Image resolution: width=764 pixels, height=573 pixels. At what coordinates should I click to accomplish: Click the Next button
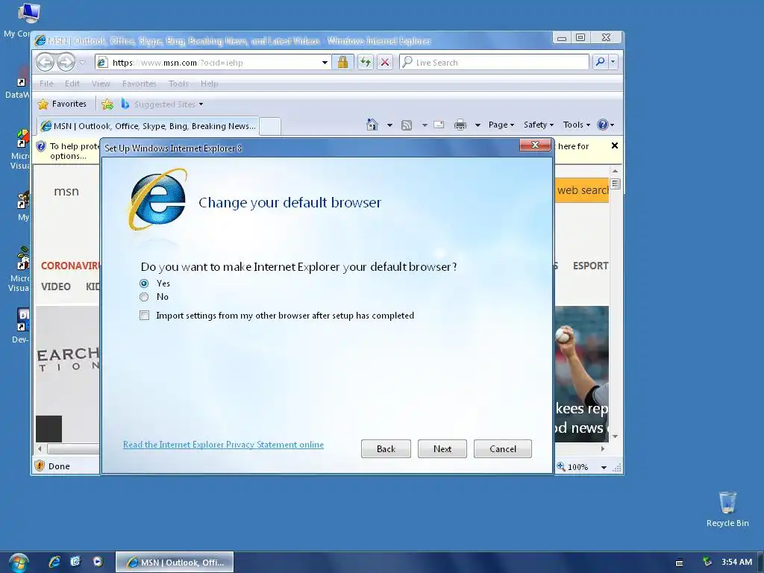tap(442, 448)
